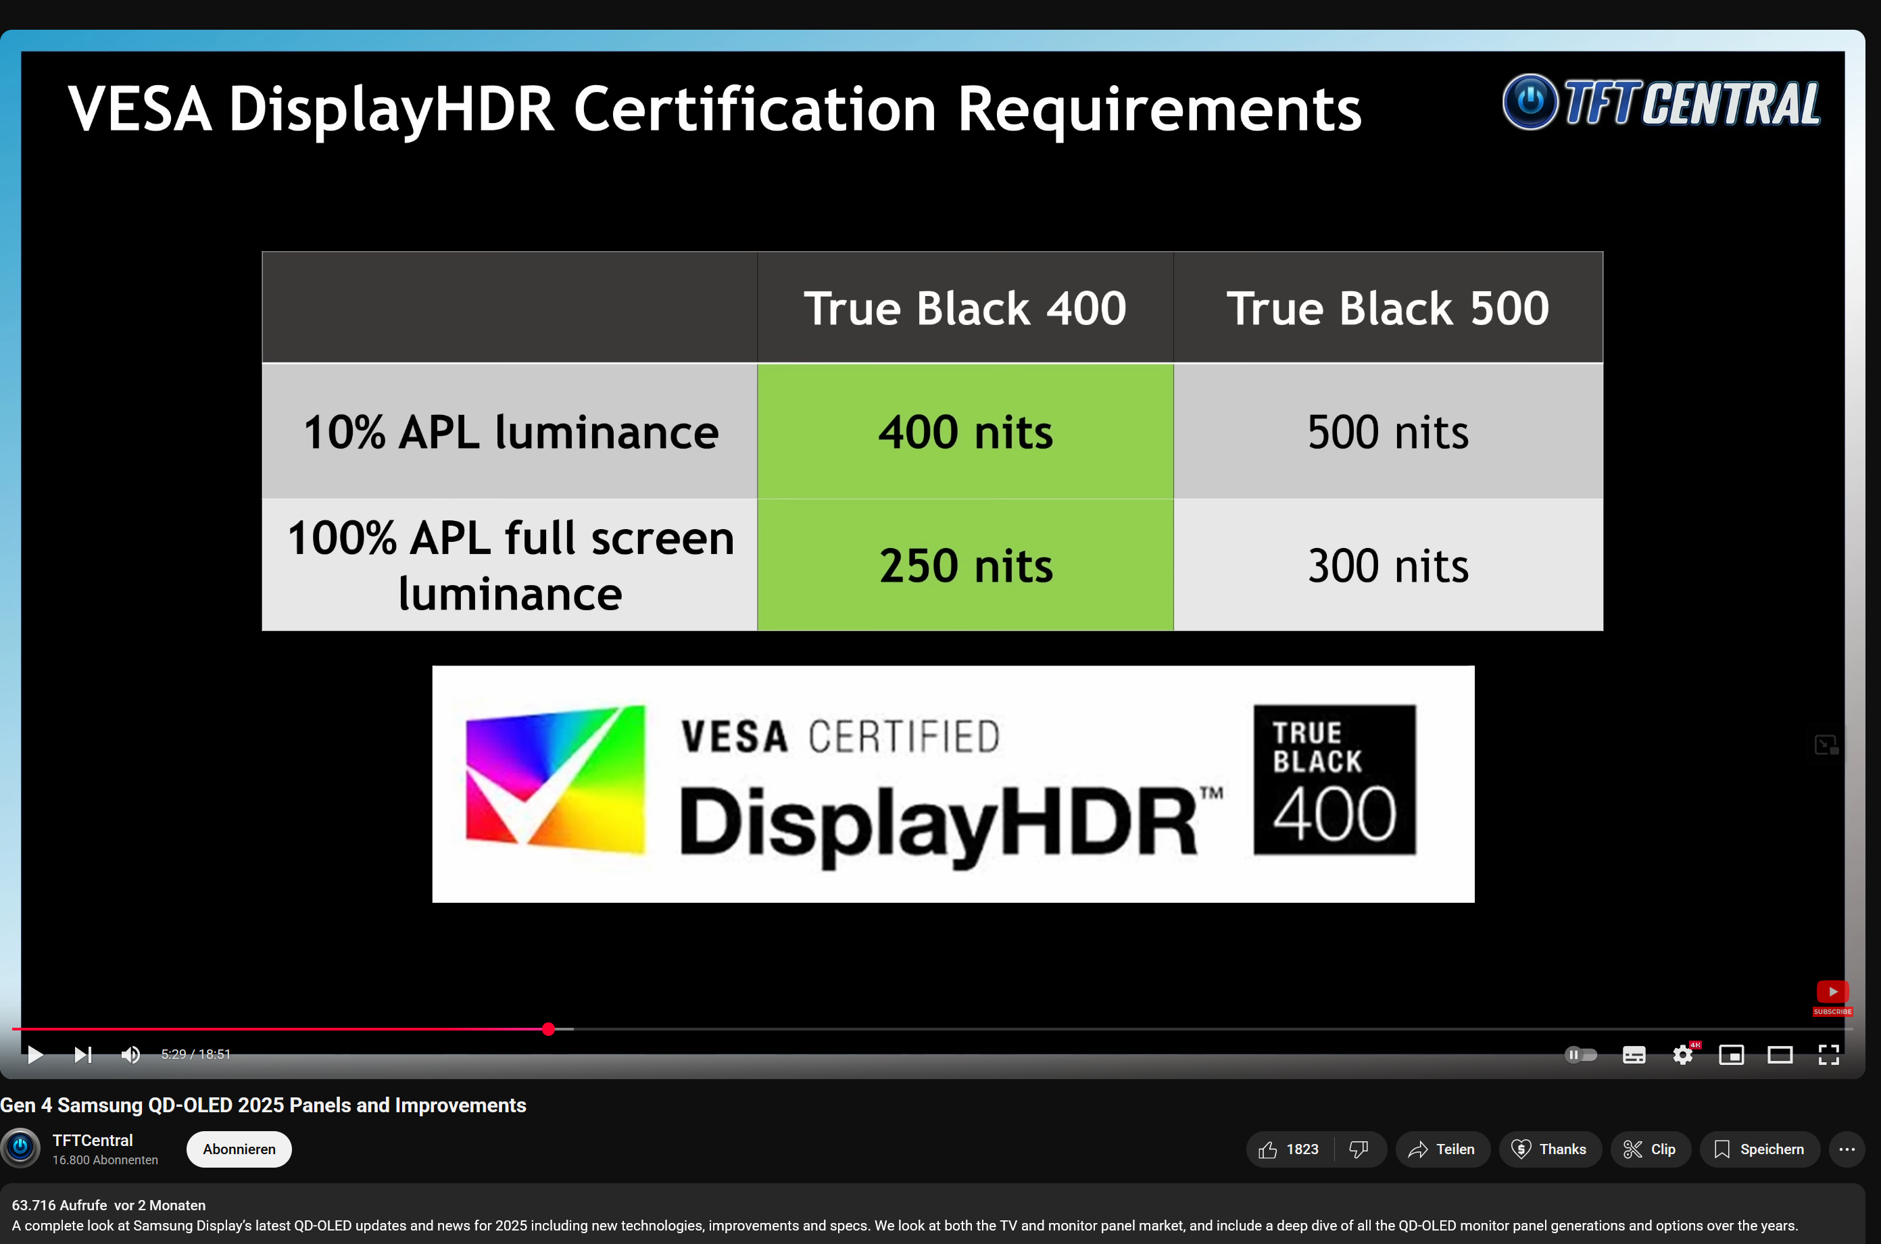Image resolution: width=1881 pixels, height=1244 pixels.
Task: Open the three-dot more actions menu
Action: (x=1846, y=1149)
